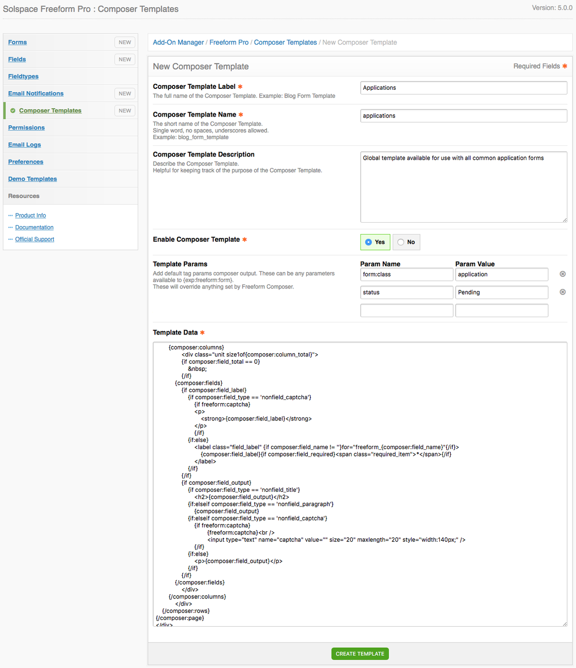Click the NEW button beside Fields
Image resolution: width=576 pixels, height=668 pixels.
[x=125, y=60]
